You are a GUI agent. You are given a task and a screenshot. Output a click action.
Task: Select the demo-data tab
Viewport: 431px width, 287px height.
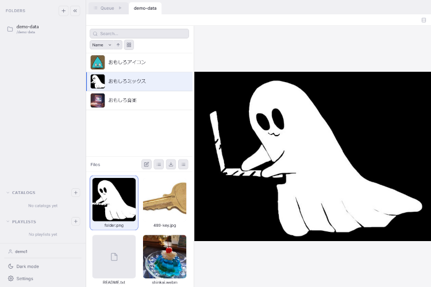click(145, 8)
